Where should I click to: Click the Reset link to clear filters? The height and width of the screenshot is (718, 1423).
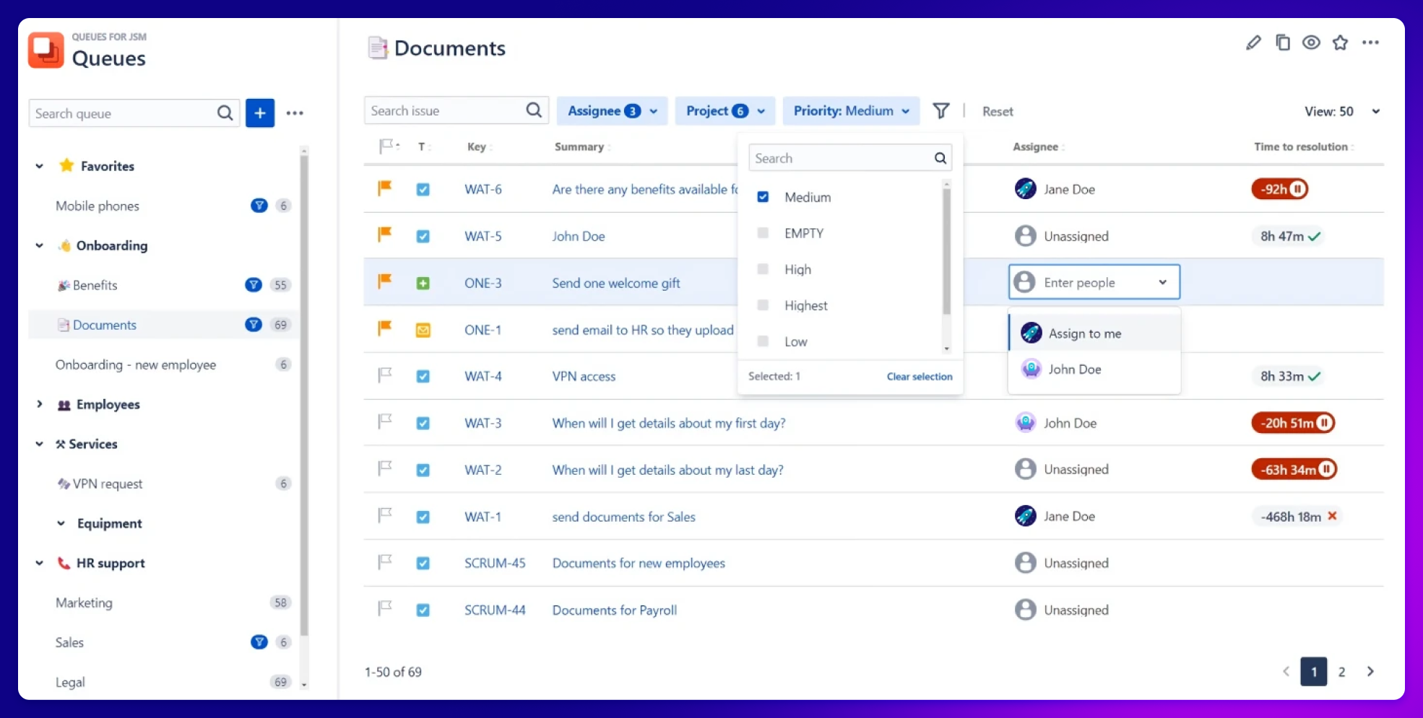click(x=998, y=111)
